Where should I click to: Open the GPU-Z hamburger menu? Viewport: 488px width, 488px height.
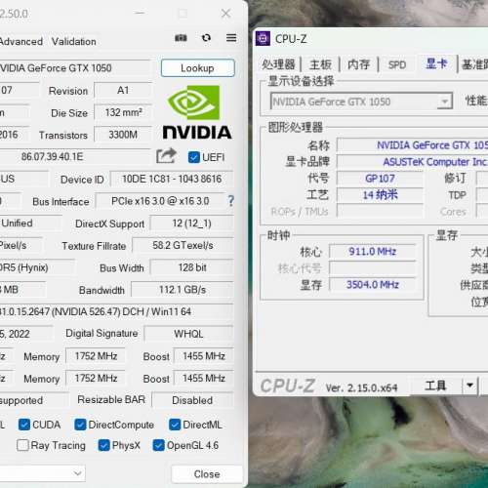(231, 38)
